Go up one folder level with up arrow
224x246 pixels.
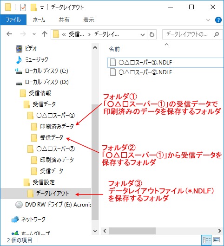point(45,34)
